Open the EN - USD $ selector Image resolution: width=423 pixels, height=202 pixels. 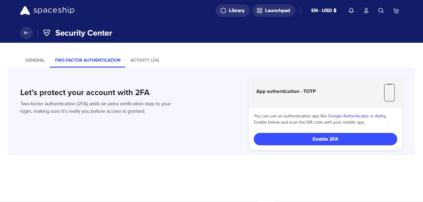point(324,11)
